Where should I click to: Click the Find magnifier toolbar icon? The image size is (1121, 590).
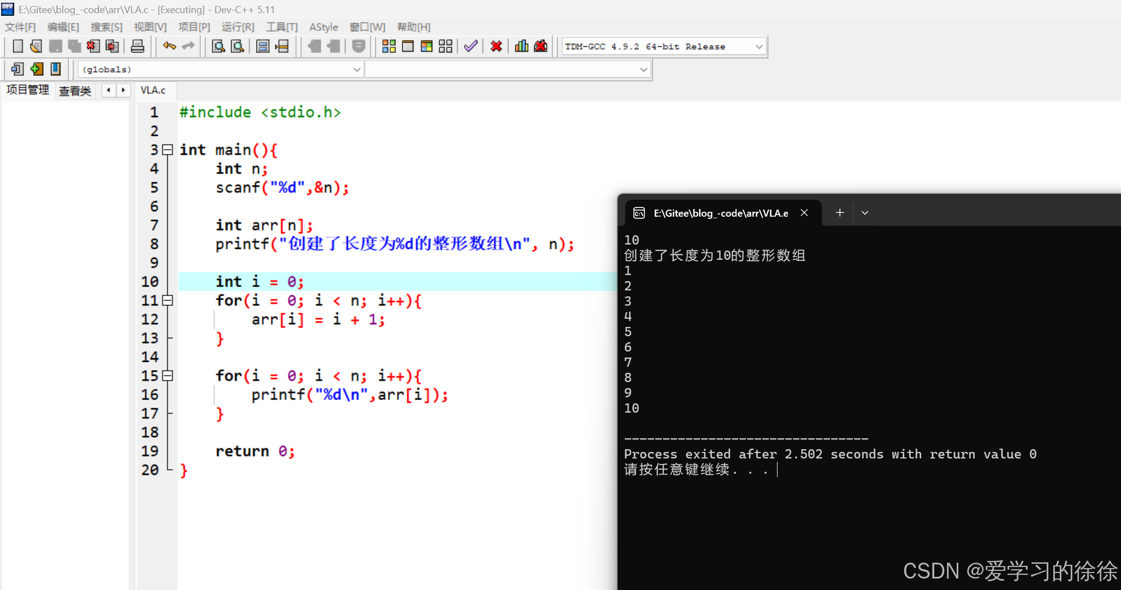[218, 46]
